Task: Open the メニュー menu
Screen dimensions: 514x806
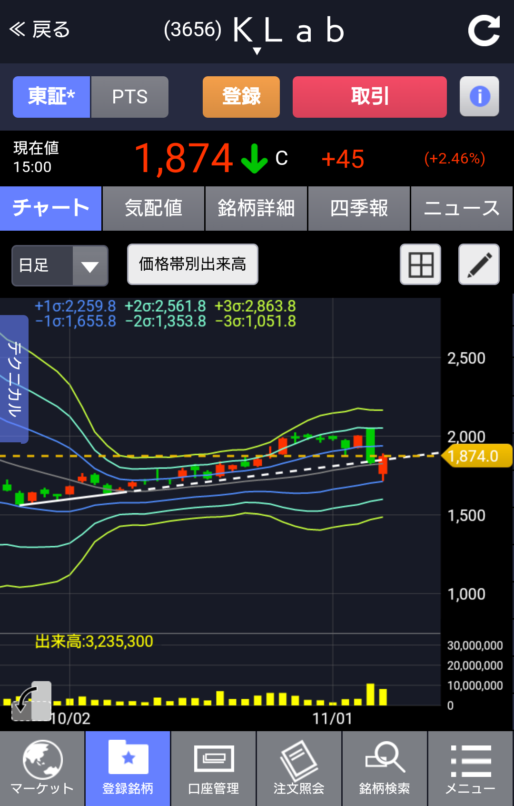Action: (x=471, y=768)
